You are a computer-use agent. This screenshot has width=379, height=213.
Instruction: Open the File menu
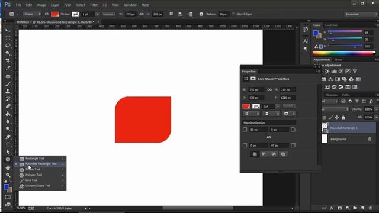pyautogui.click(x=18, y=5)
